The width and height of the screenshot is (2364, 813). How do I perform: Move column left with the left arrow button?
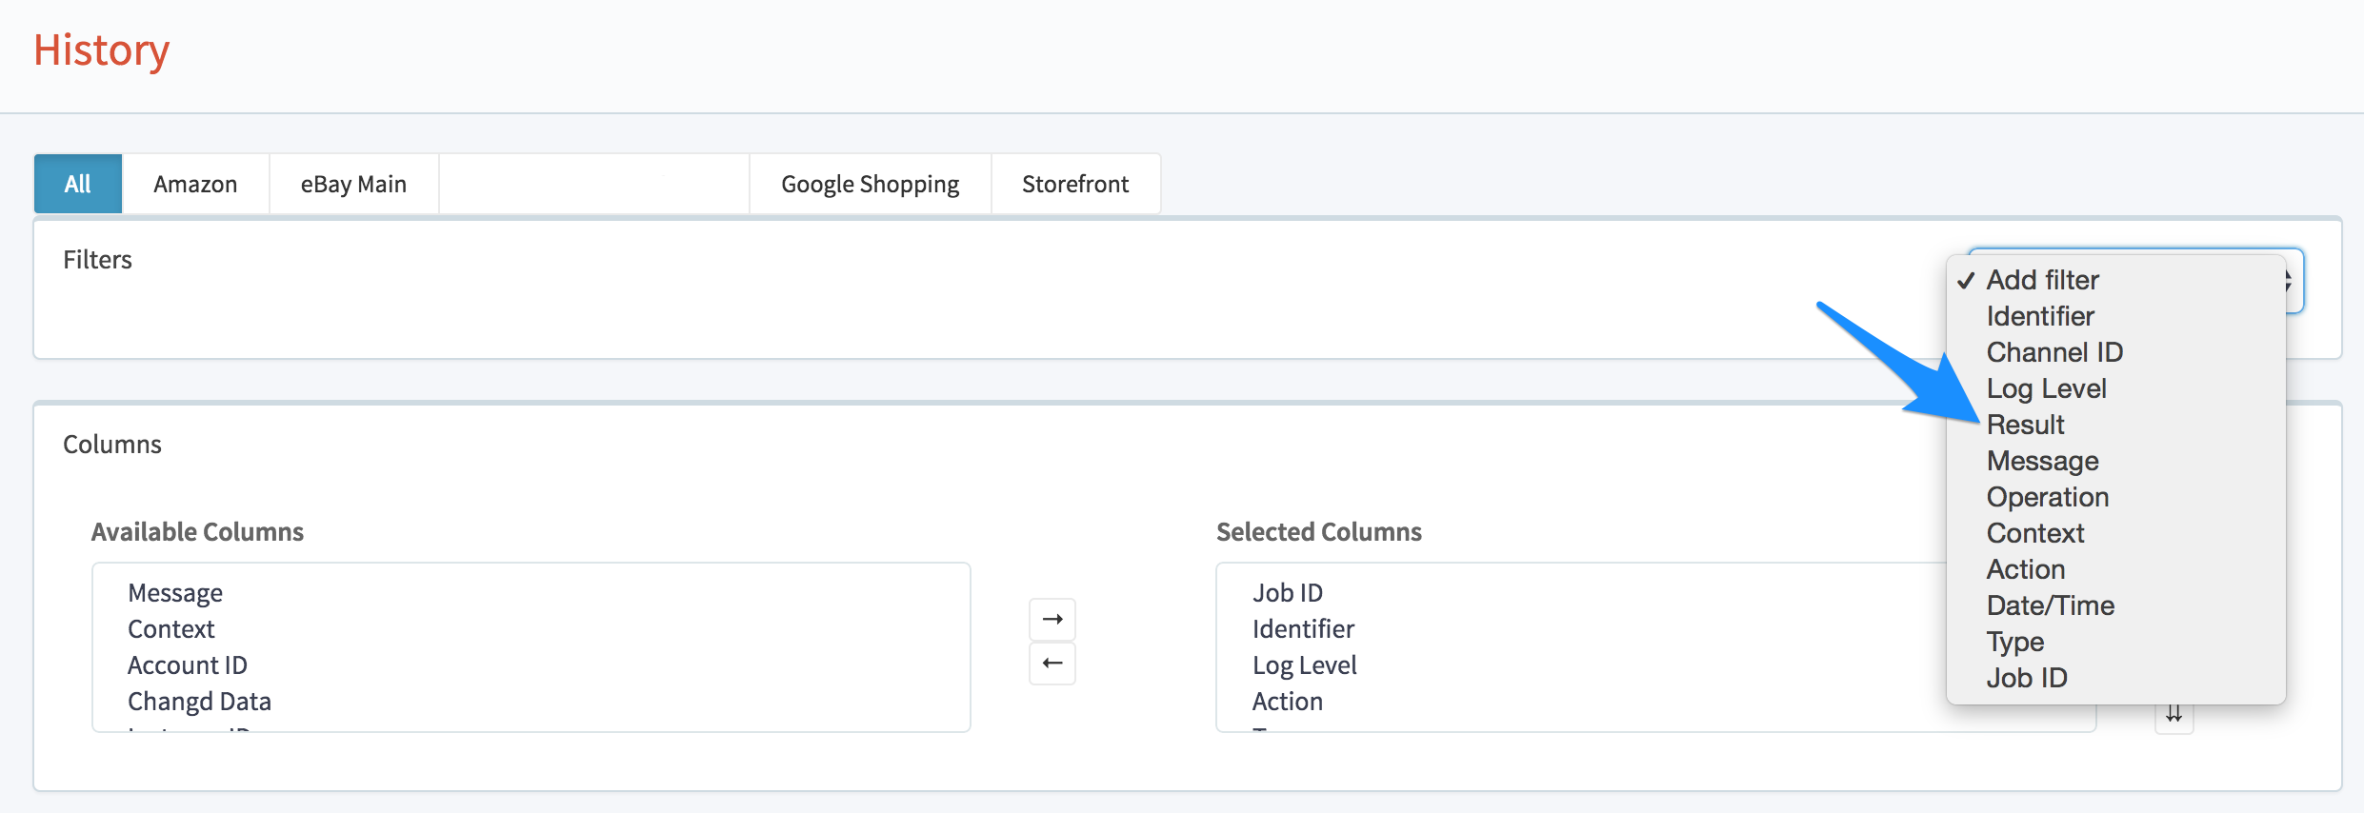1052,664
